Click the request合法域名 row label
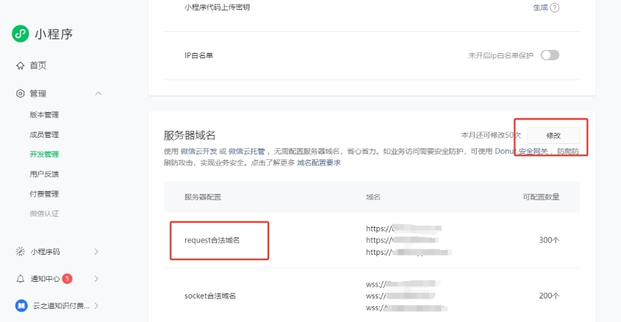The height and width of the screenshot is (322, 621). click(x=212, y=240)
